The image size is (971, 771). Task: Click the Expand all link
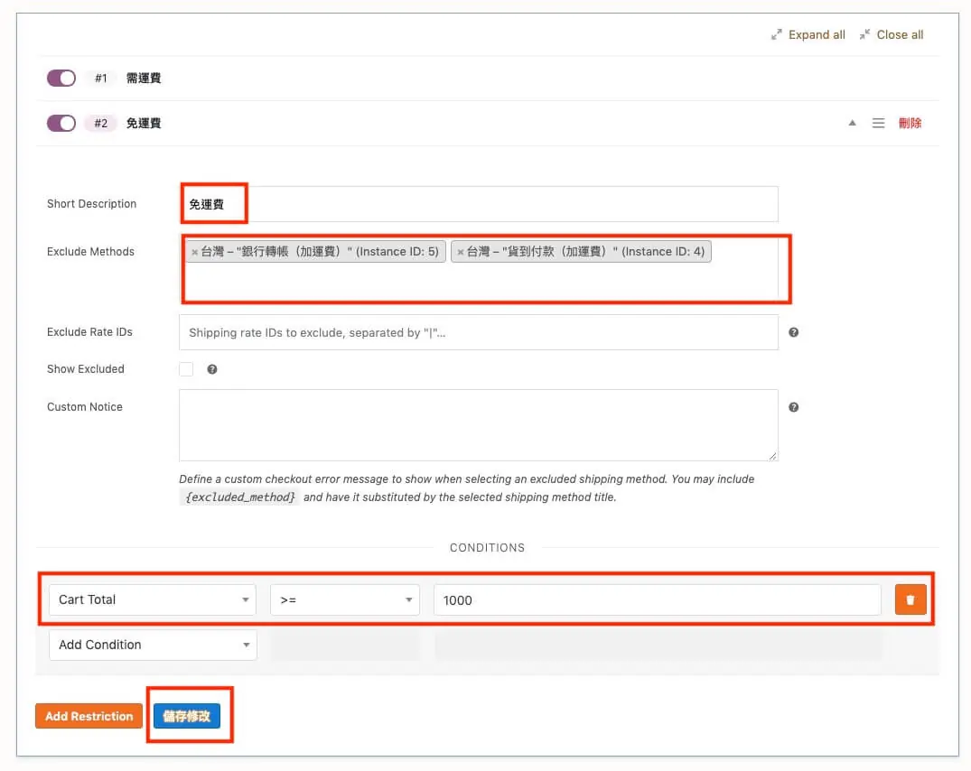(808, 34)
